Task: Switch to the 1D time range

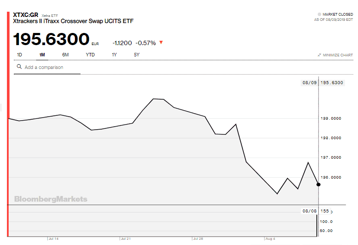Action: pos(19,55)
